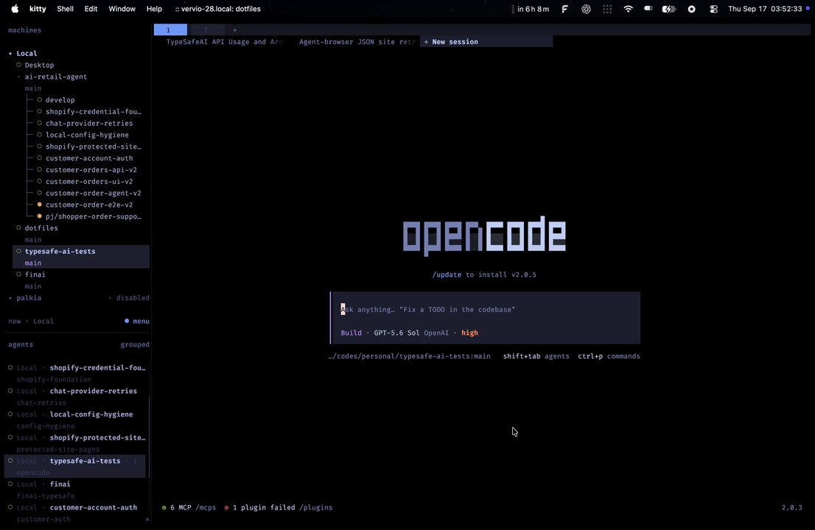This screenshot has height=530, width=815.
Task: Open the Wi-Fi status menu
Action: pyautogui.click(x=628, y=9)
